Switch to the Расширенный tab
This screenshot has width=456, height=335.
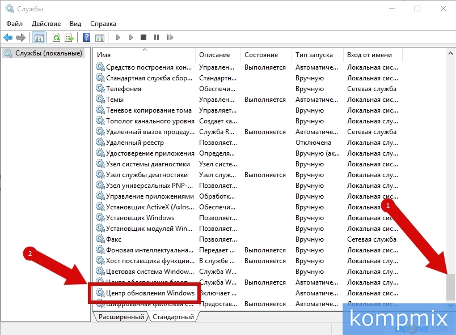(x=121, y=317)
